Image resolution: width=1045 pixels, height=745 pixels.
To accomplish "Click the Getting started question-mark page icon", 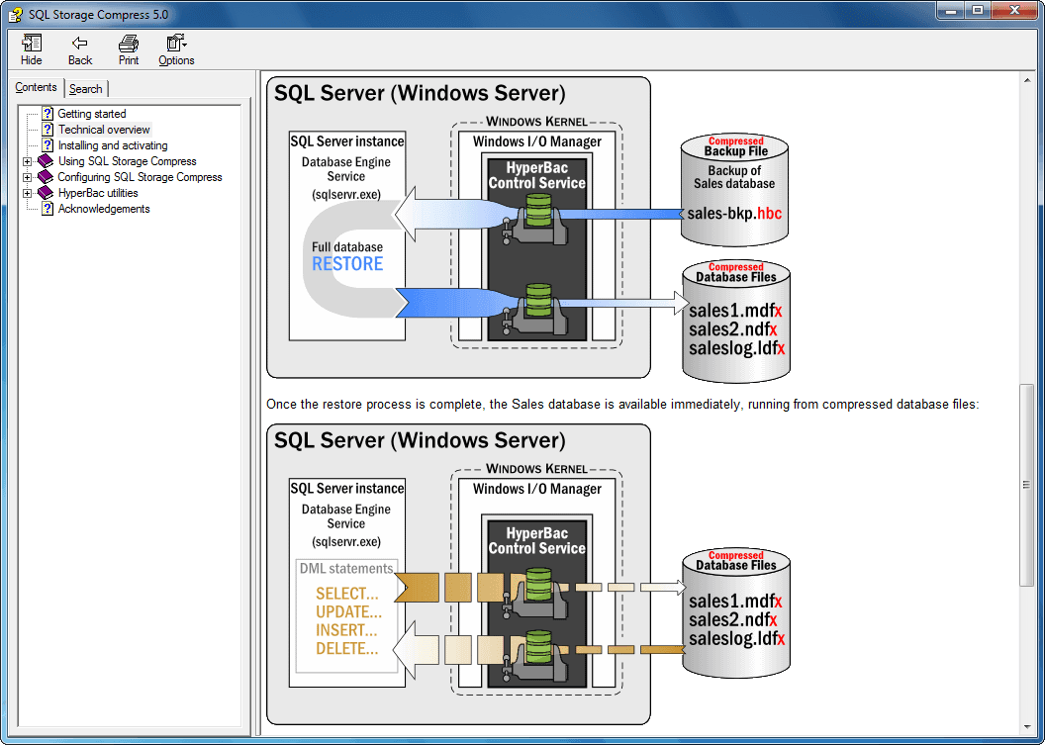I will [x=47, y=113].
